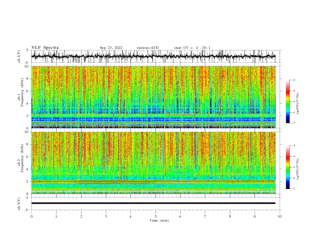Click time tick label '5' on x-axis

coord(156,216)
